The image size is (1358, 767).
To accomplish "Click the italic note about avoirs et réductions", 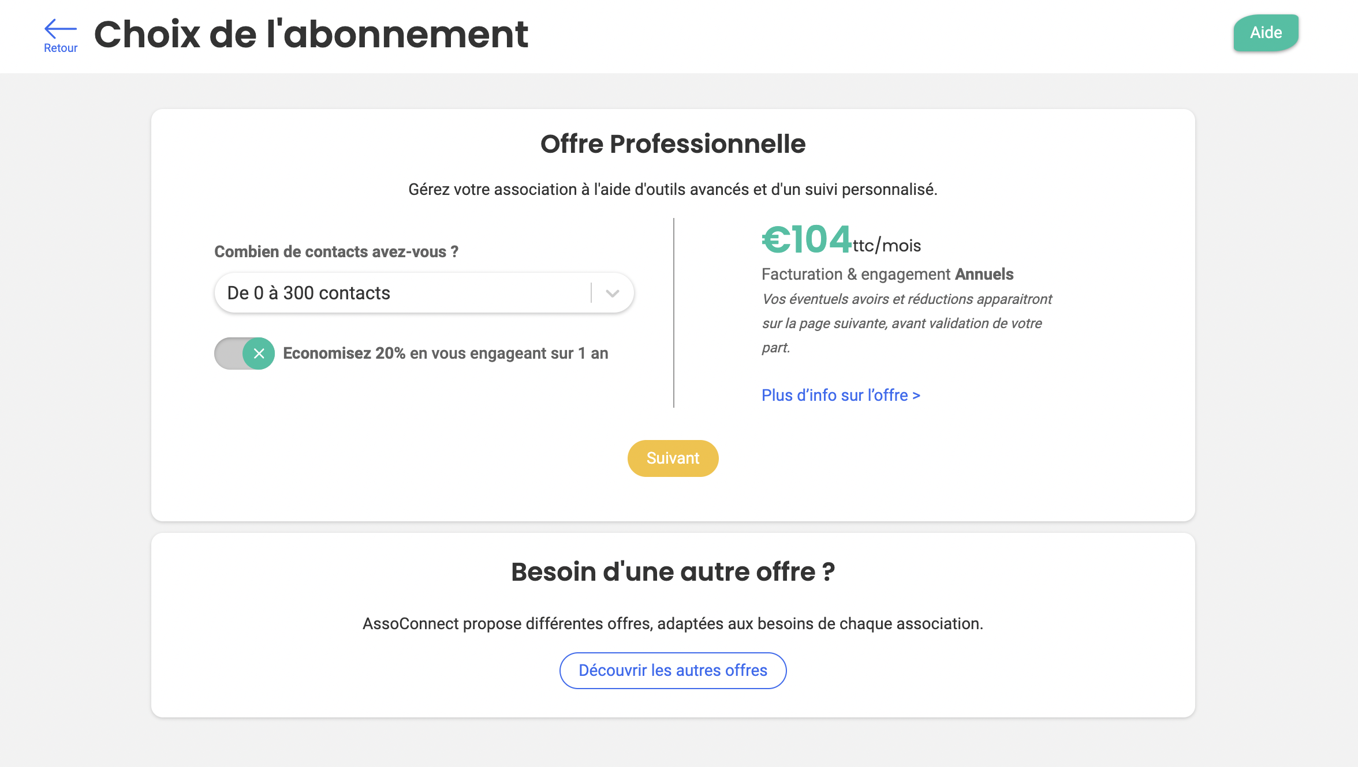I will [x=906, y=323].
